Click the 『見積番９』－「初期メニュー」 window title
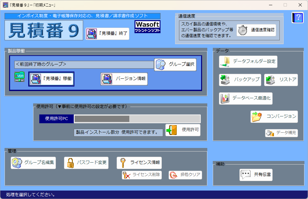Image resolution: width=308 pixels, height=199 pixels. [x=32, y=5]
